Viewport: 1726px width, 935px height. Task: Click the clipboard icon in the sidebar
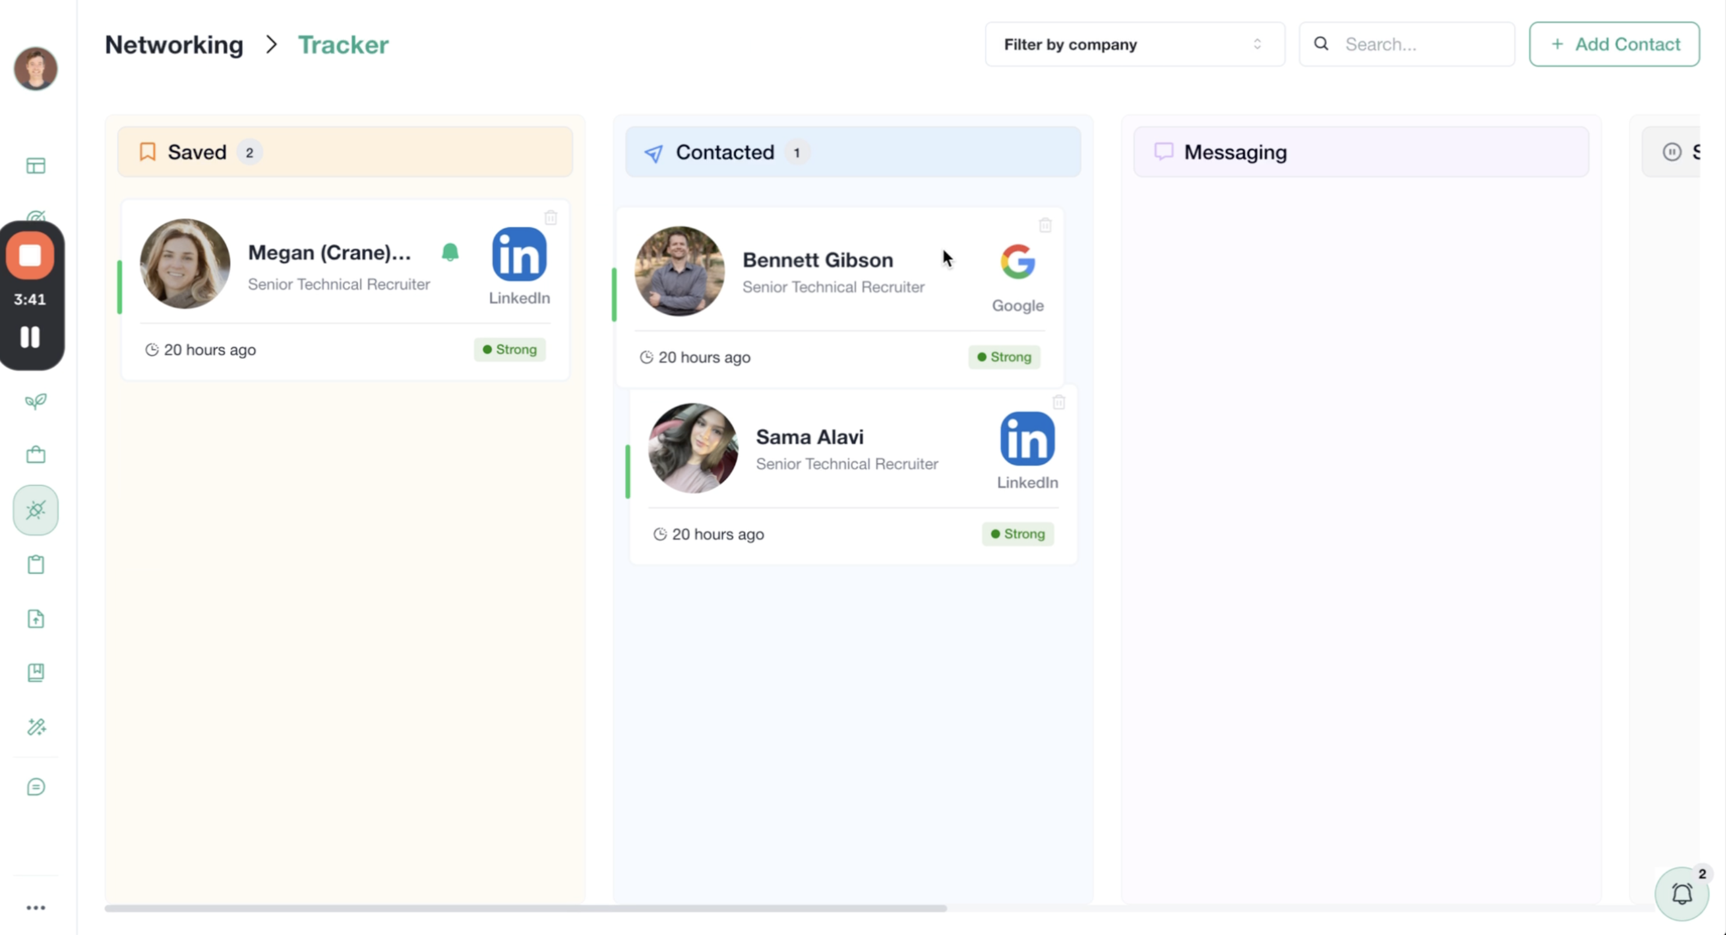click(x=36, y=565)
